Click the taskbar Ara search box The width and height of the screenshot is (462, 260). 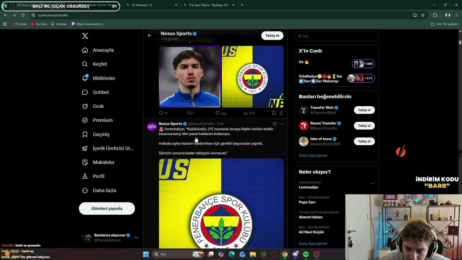point(178,254)
